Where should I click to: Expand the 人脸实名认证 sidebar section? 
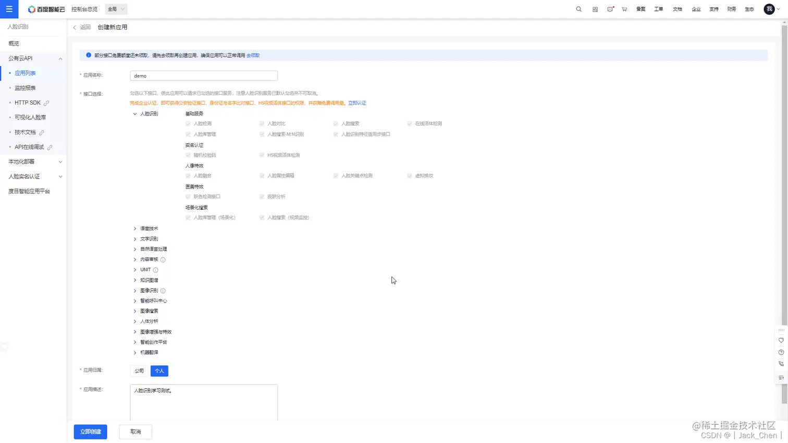pos(60,177)
